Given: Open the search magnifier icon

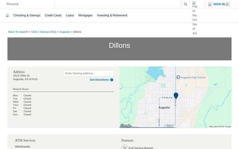Looking at the screenshot, I should pos(185,4).
